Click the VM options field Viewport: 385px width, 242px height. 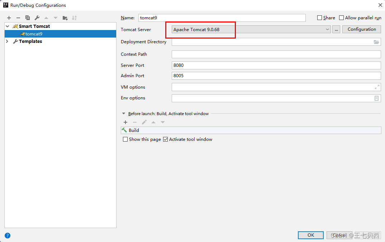(276, 87)
